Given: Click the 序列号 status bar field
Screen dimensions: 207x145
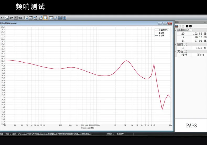Looking at the screenshot, I should pos(110,134).
